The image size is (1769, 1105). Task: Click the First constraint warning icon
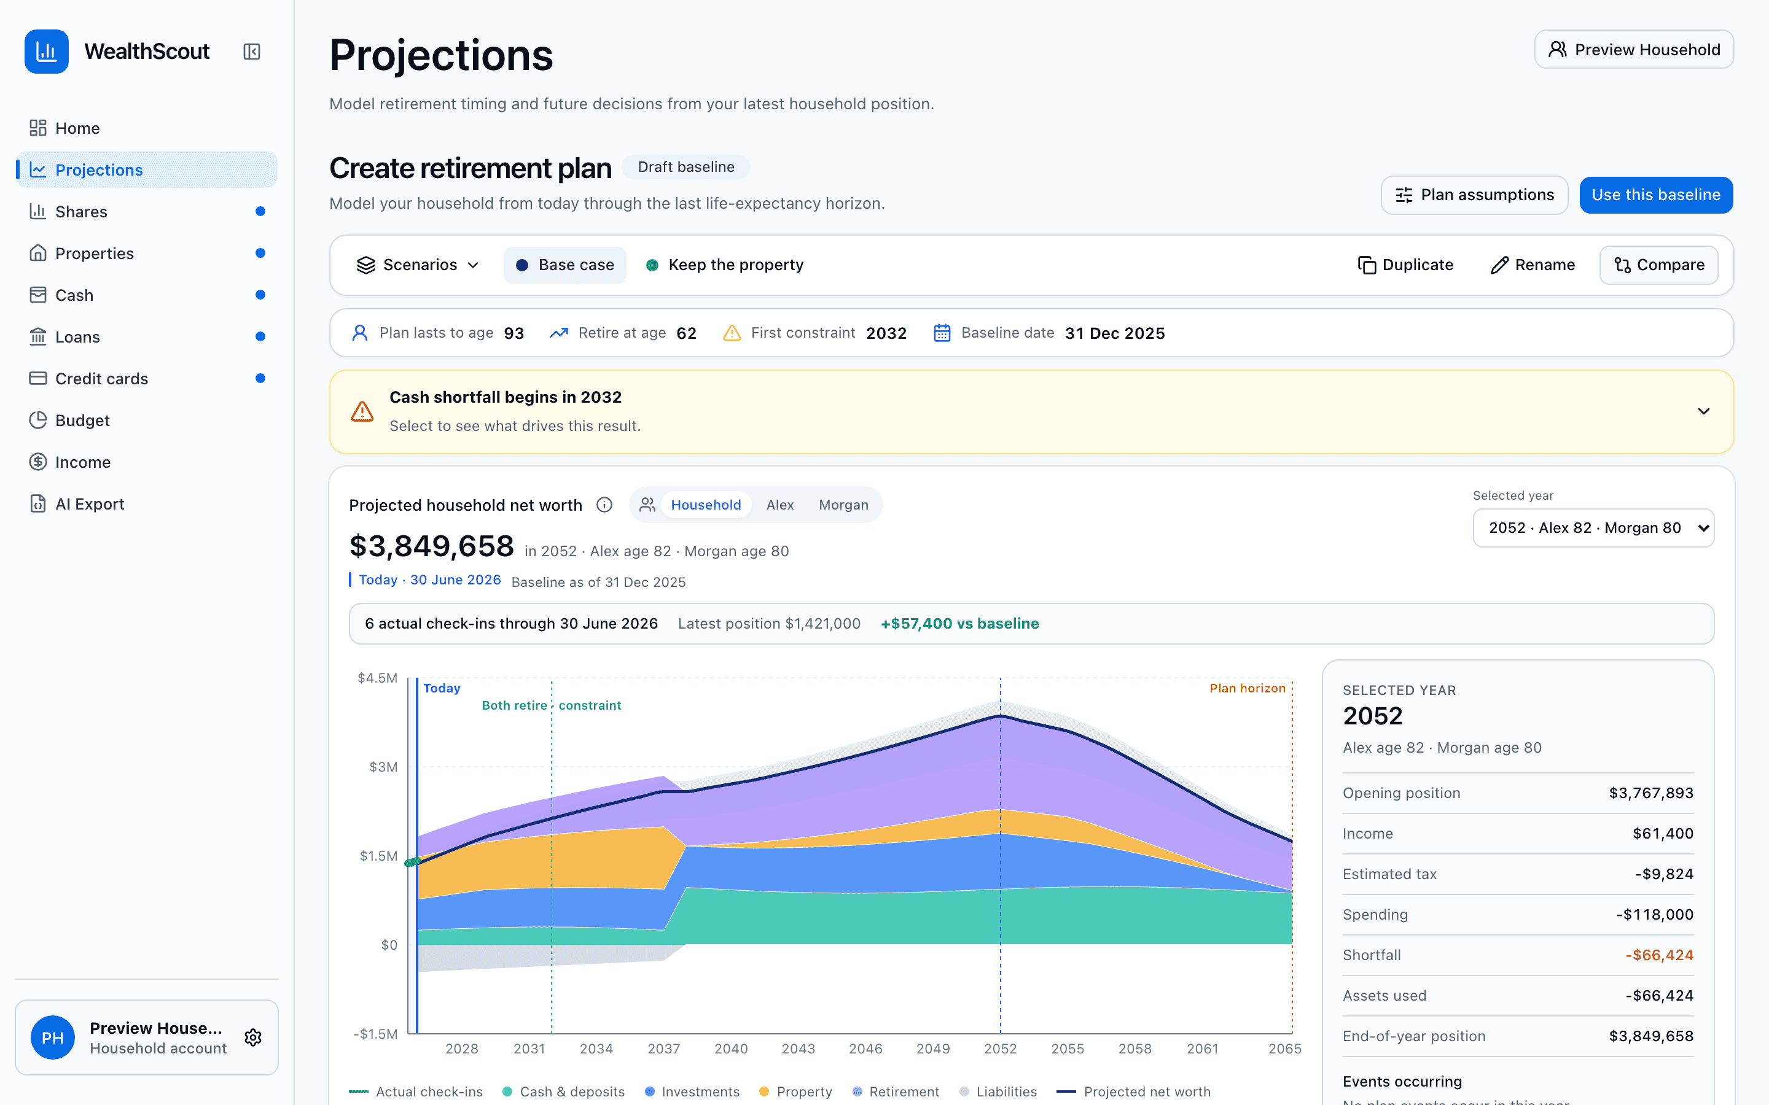coord(732,333)
